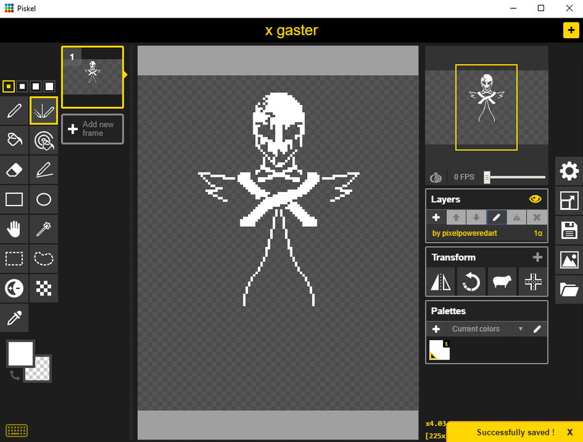Delete the selected layer
583x442 pixels.
(537, 217)
